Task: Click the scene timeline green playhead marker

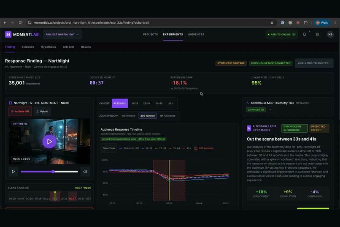Action: pos(55,196)
